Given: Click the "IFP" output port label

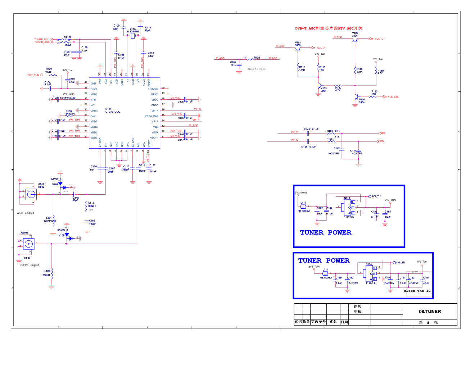Looking at the screenshot, I should point(383,133).
